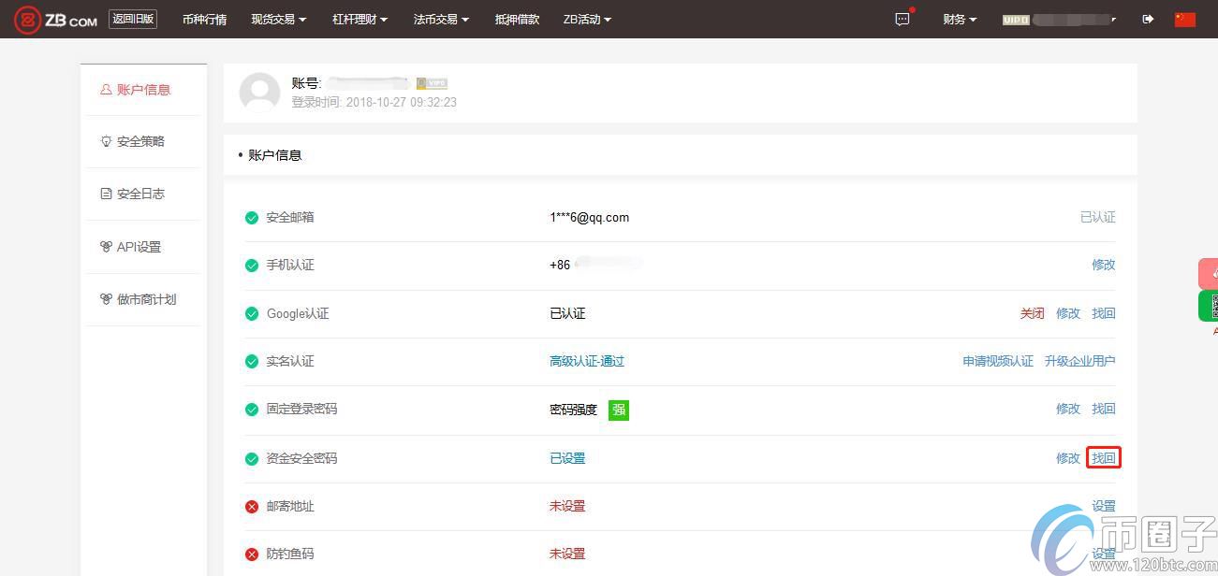Click 高级认证-通过 status link
This screenshot has height=576, width=1218.
[x=587, y=361]
